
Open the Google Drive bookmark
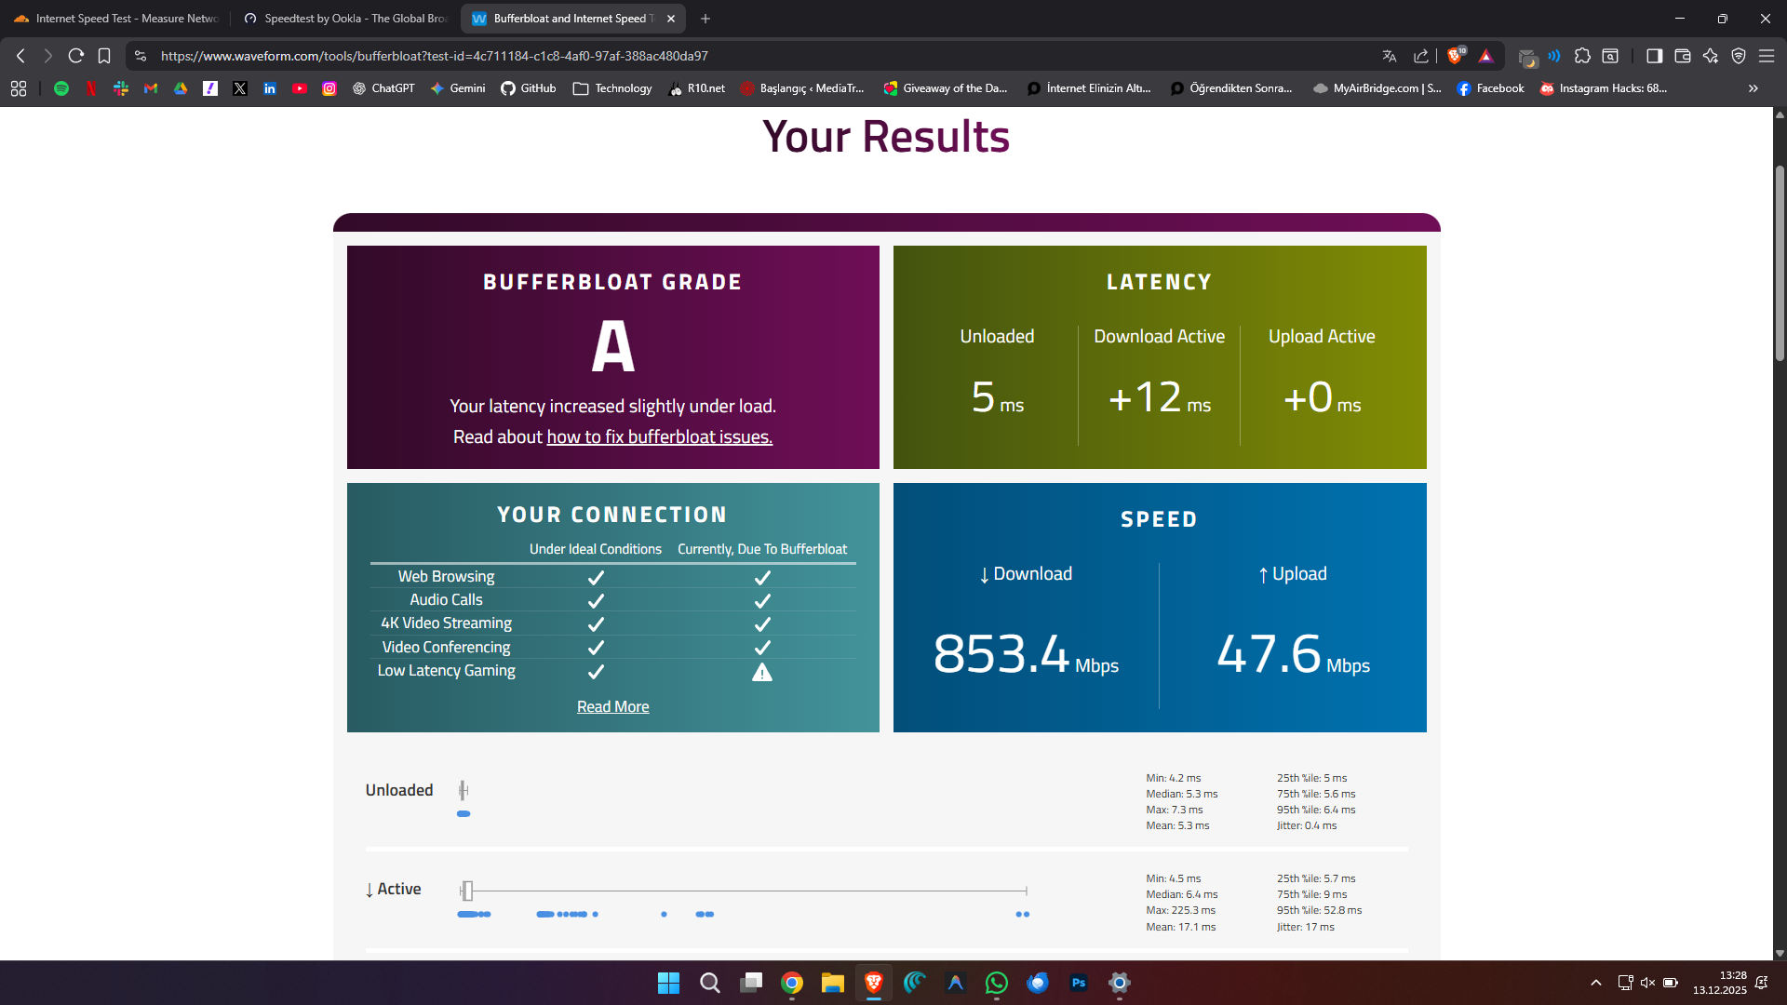[181, 88]
